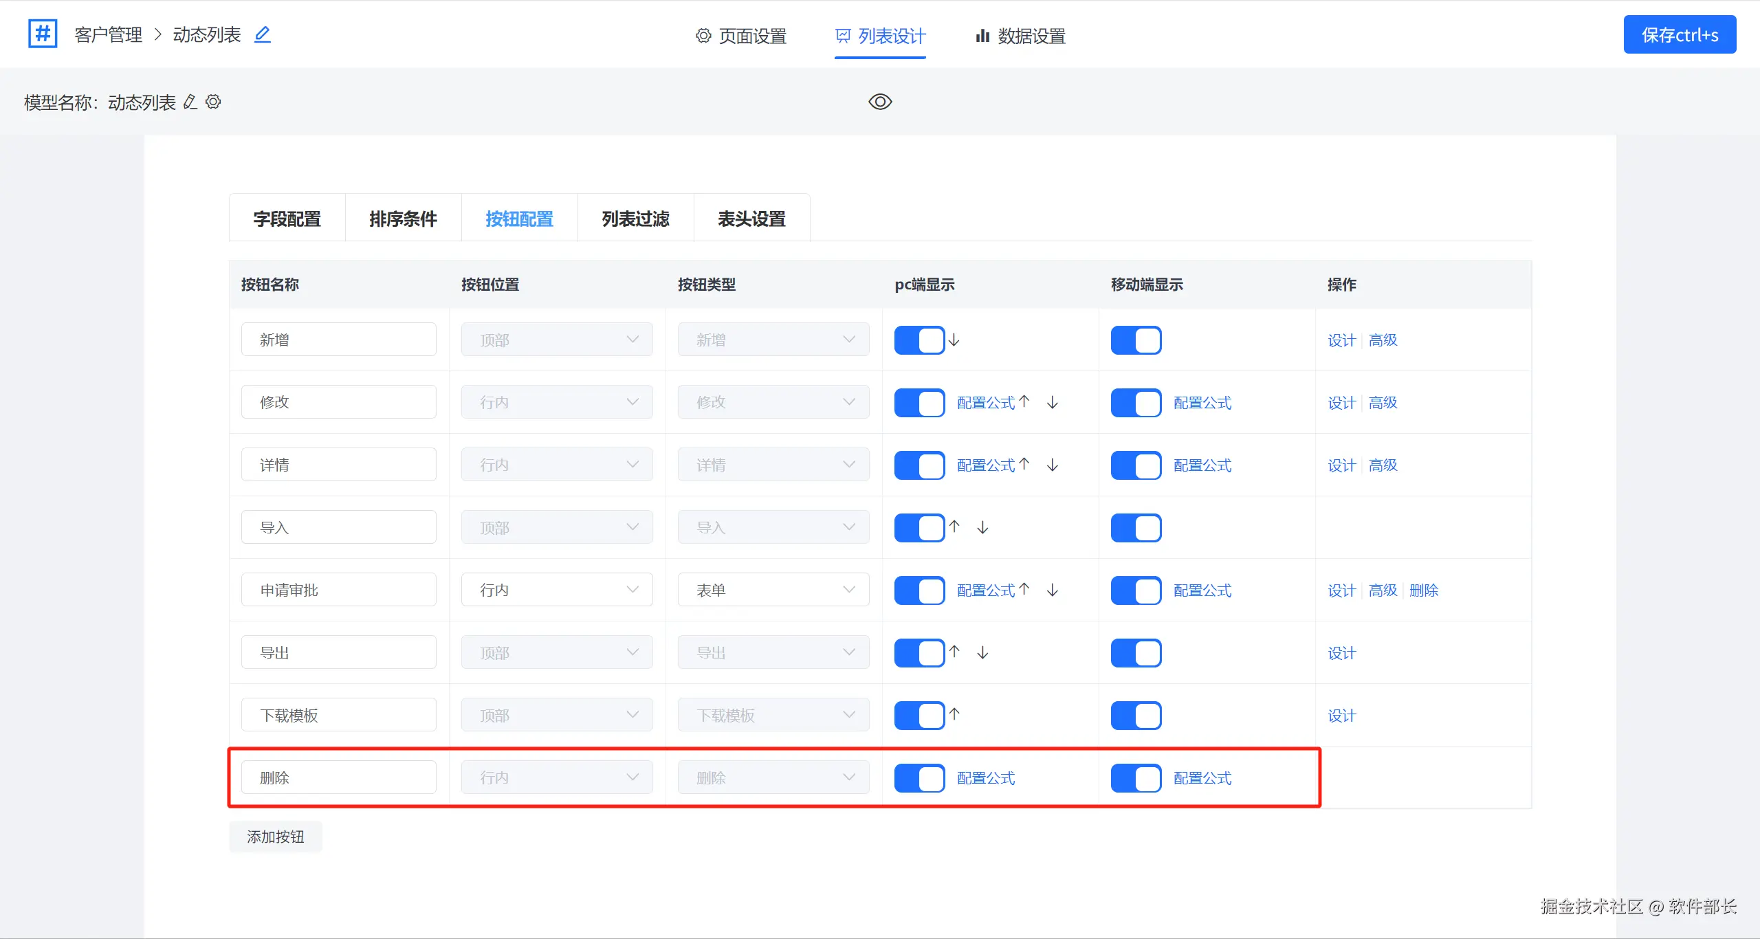Open 按钮位置 dropdown for 申请审批 row
This screenshot has width=1760, height=939.
[x=557, y=590]
